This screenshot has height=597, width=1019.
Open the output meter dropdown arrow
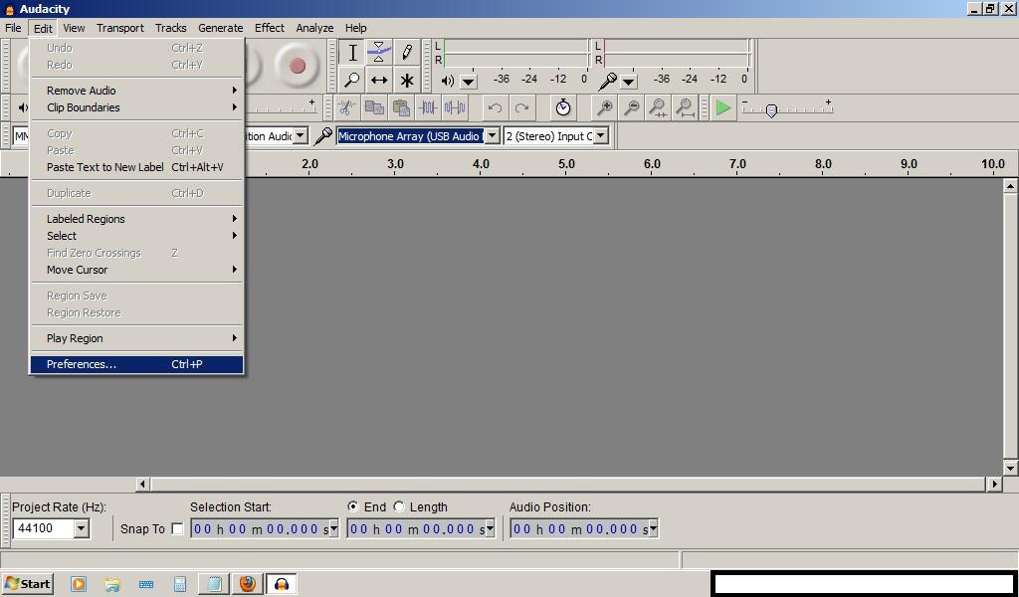[x=468, y=82]
